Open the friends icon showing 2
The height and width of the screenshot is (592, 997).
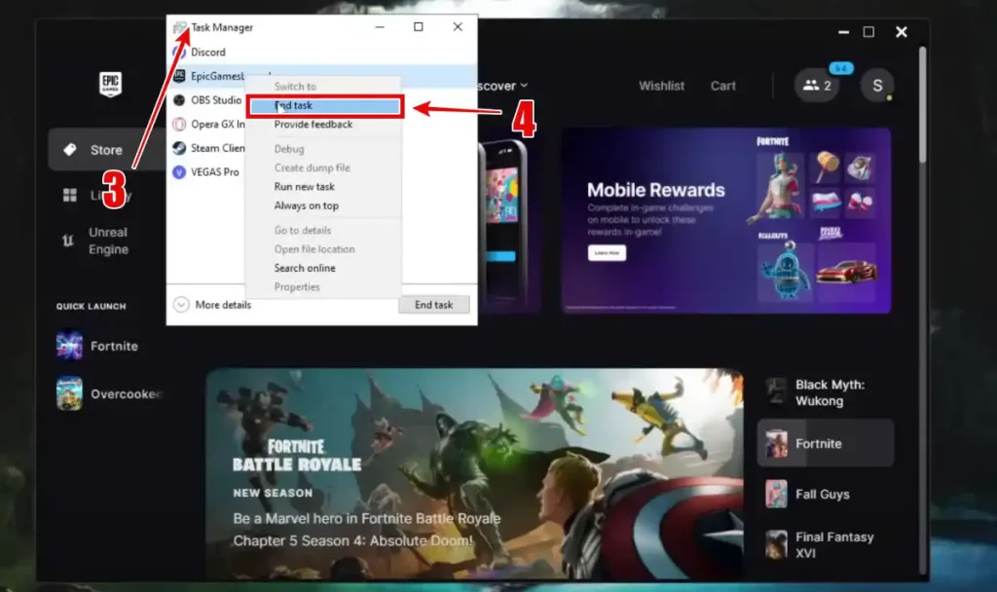click(x=817, y=86)
